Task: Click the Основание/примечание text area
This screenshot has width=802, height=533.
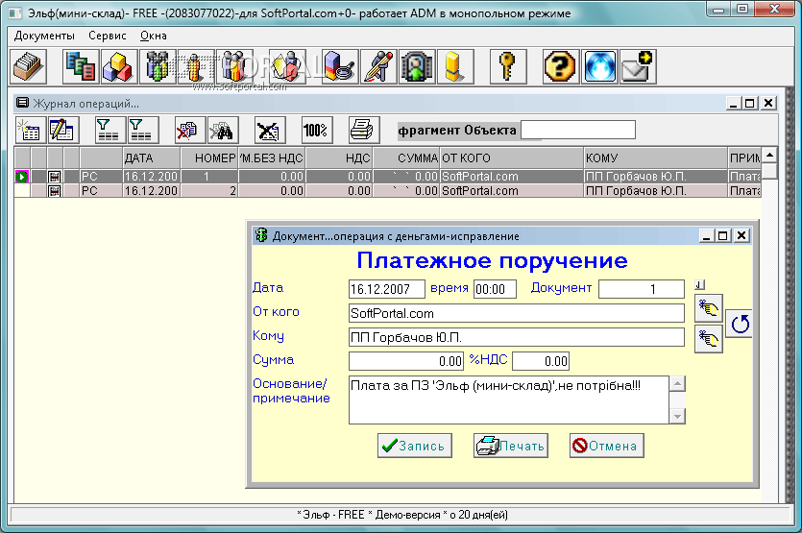Action: [509, 400]
